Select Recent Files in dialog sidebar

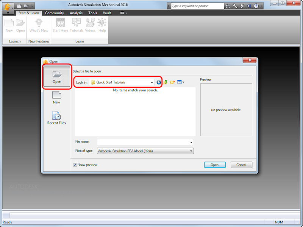tap(56, 118)
